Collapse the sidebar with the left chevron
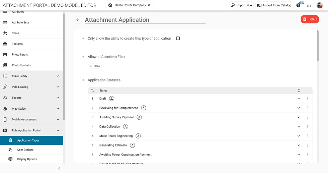328x173 pixels. [59, 169]
